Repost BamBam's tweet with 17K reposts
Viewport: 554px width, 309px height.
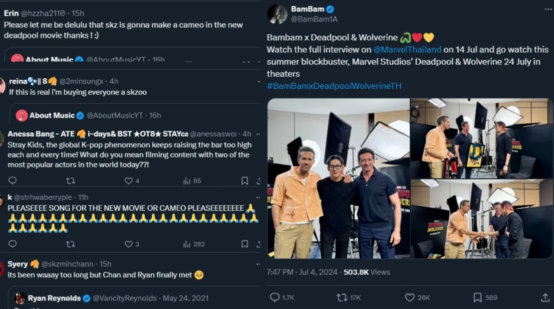342,298
